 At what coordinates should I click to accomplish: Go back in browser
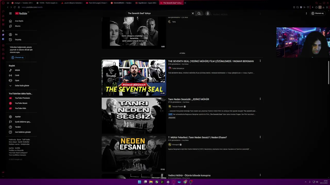(8, 7)
